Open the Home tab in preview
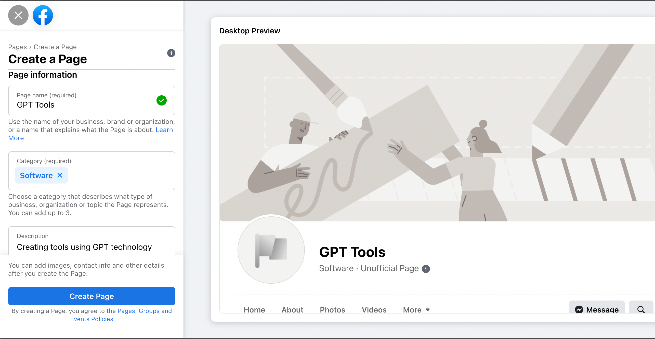The image size is (655, 339). (254, 310)
